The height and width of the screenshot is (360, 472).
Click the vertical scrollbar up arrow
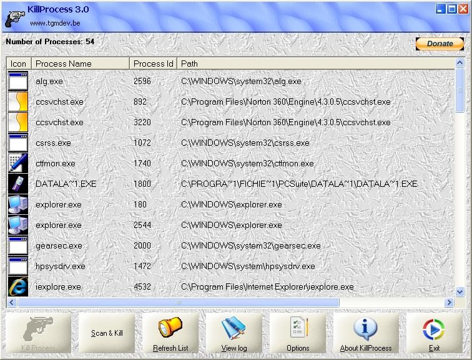[x=460, y=63]
